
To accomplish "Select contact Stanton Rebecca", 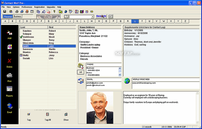I will [48, 52].
